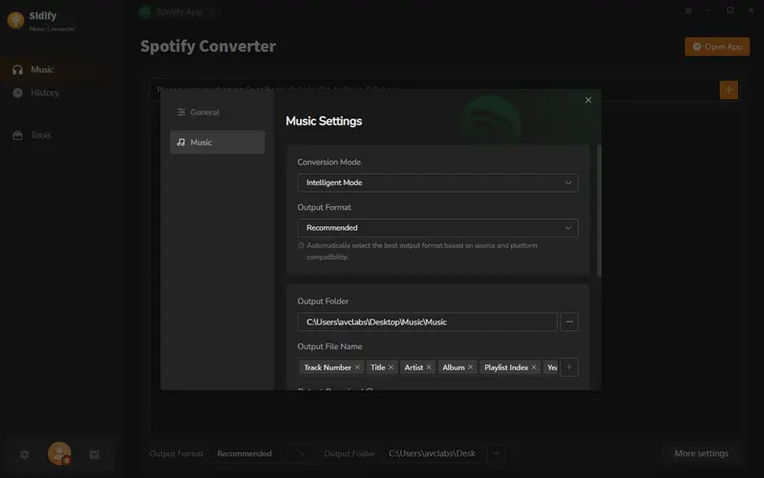
Task: Add a new output file name tag
Action: (x=569, y=367)
